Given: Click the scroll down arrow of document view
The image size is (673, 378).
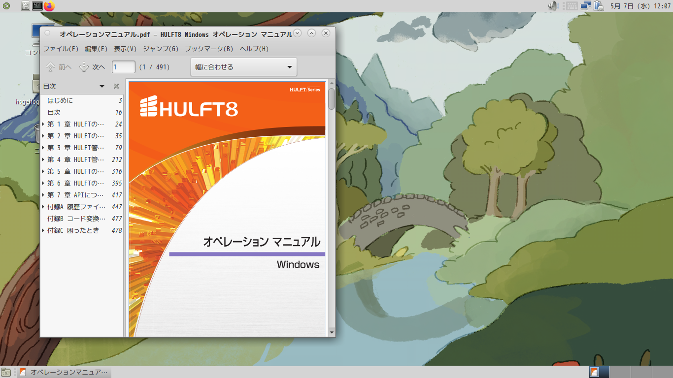Looking at the screenshot, I should point(332,332).
